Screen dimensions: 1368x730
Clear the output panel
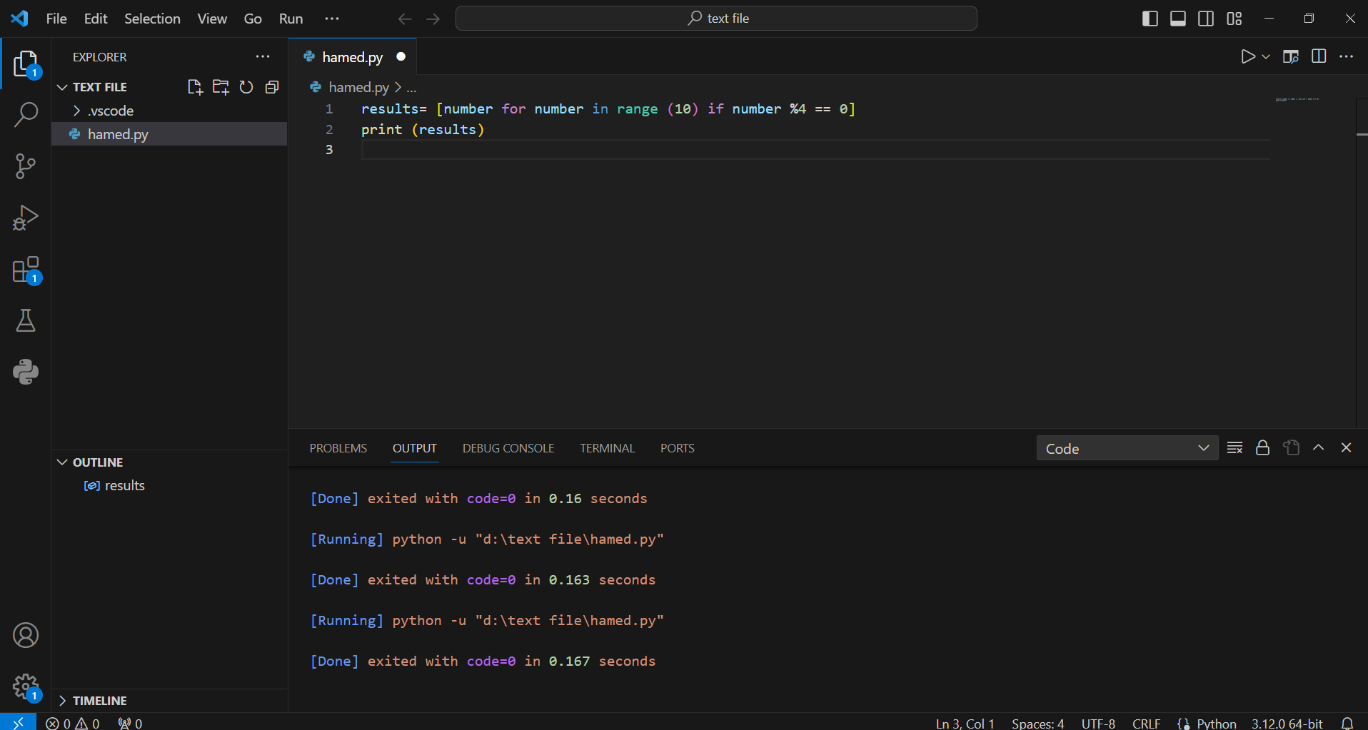click(1234, 447)
